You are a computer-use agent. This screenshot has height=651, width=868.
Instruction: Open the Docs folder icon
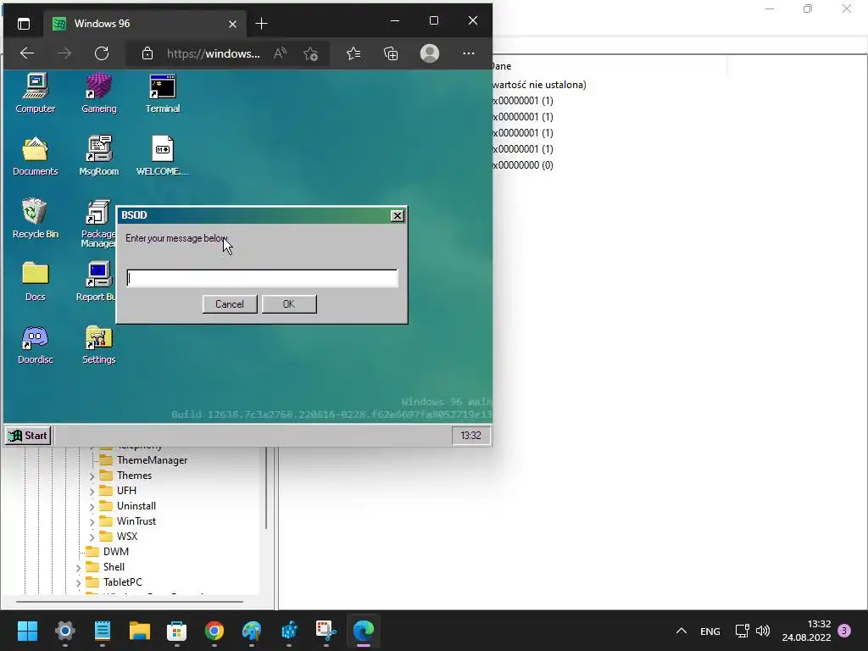36,281
